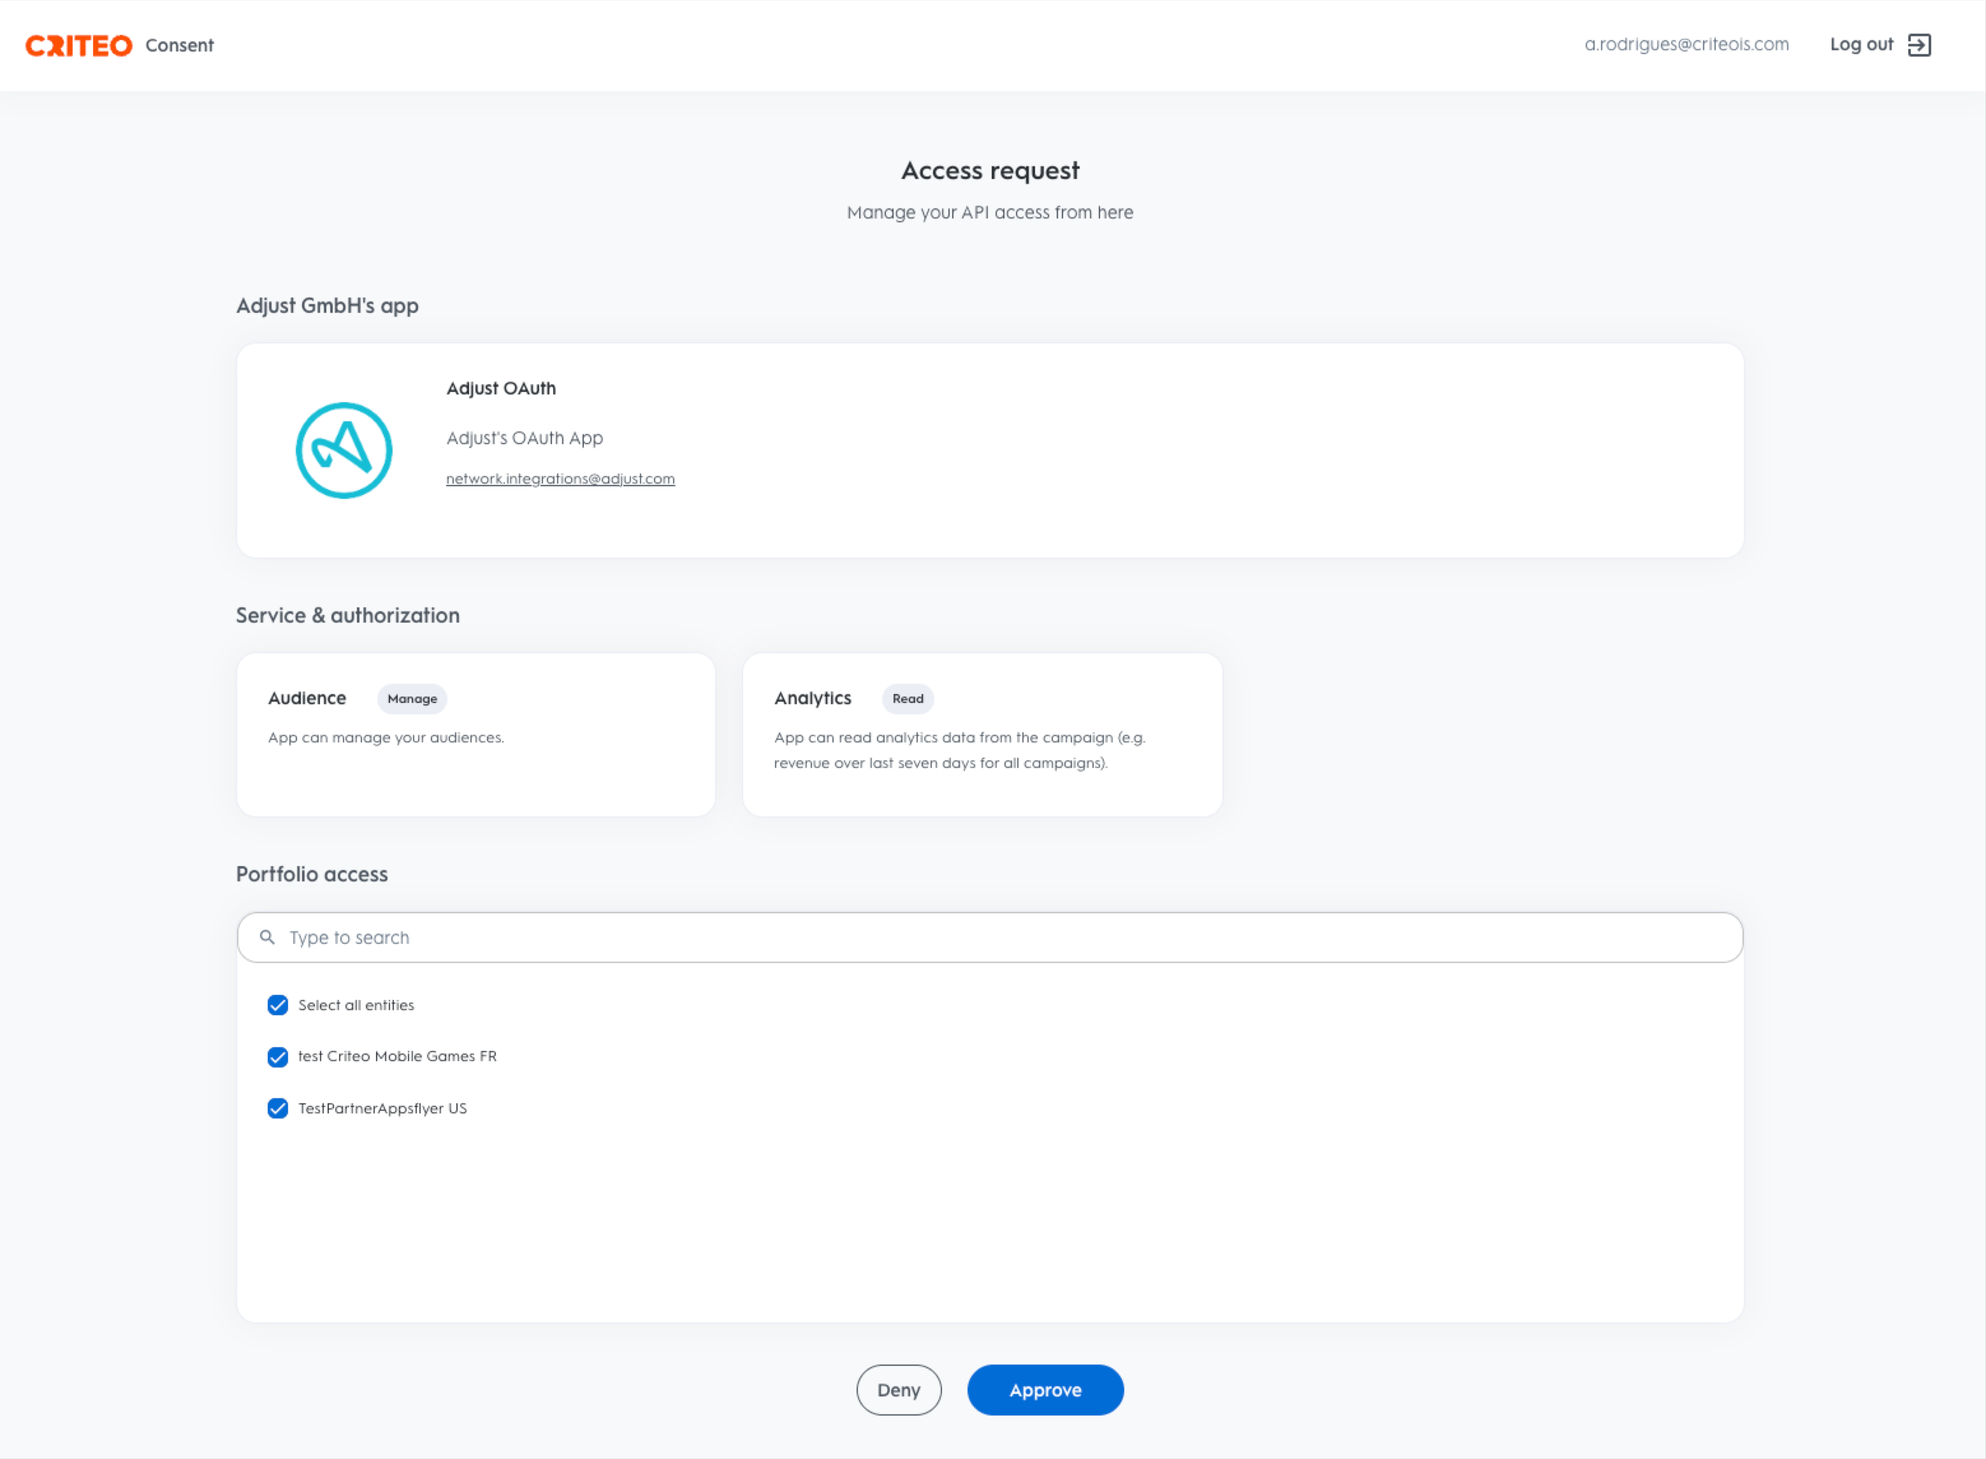Click the Adjust app logo

tap(344, 451)
